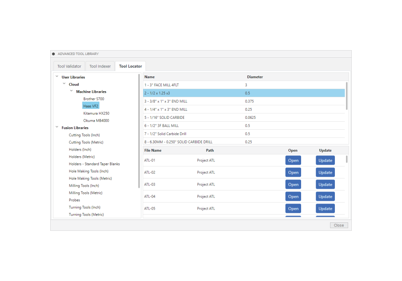Switch to the Tool Indexer tab

point(100,66)
